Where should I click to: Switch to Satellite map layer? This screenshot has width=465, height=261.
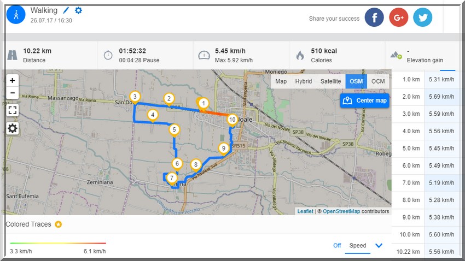tap(330, 81)
